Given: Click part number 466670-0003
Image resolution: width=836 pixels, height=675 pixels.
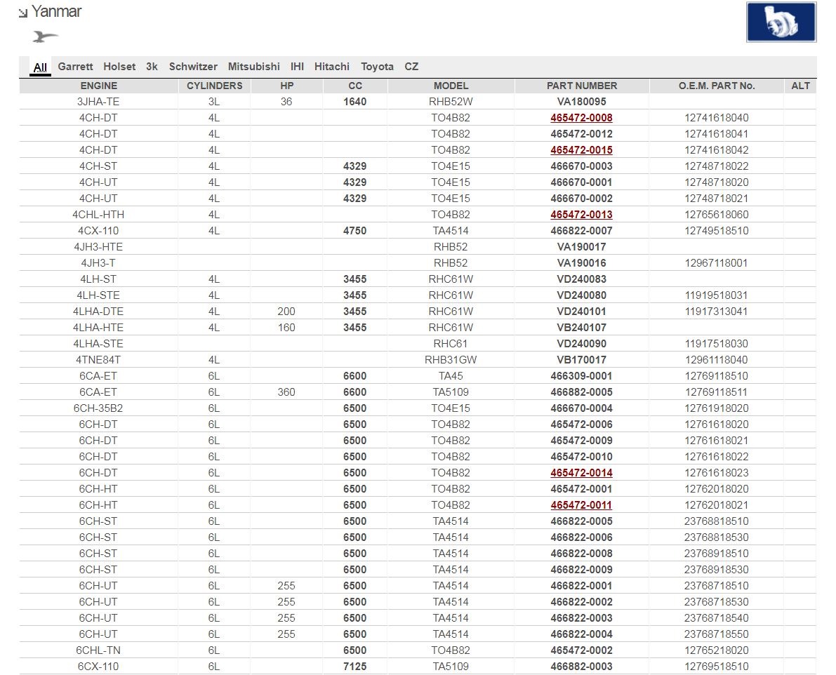Looking at the screenshot, I should tap(581, 166).
